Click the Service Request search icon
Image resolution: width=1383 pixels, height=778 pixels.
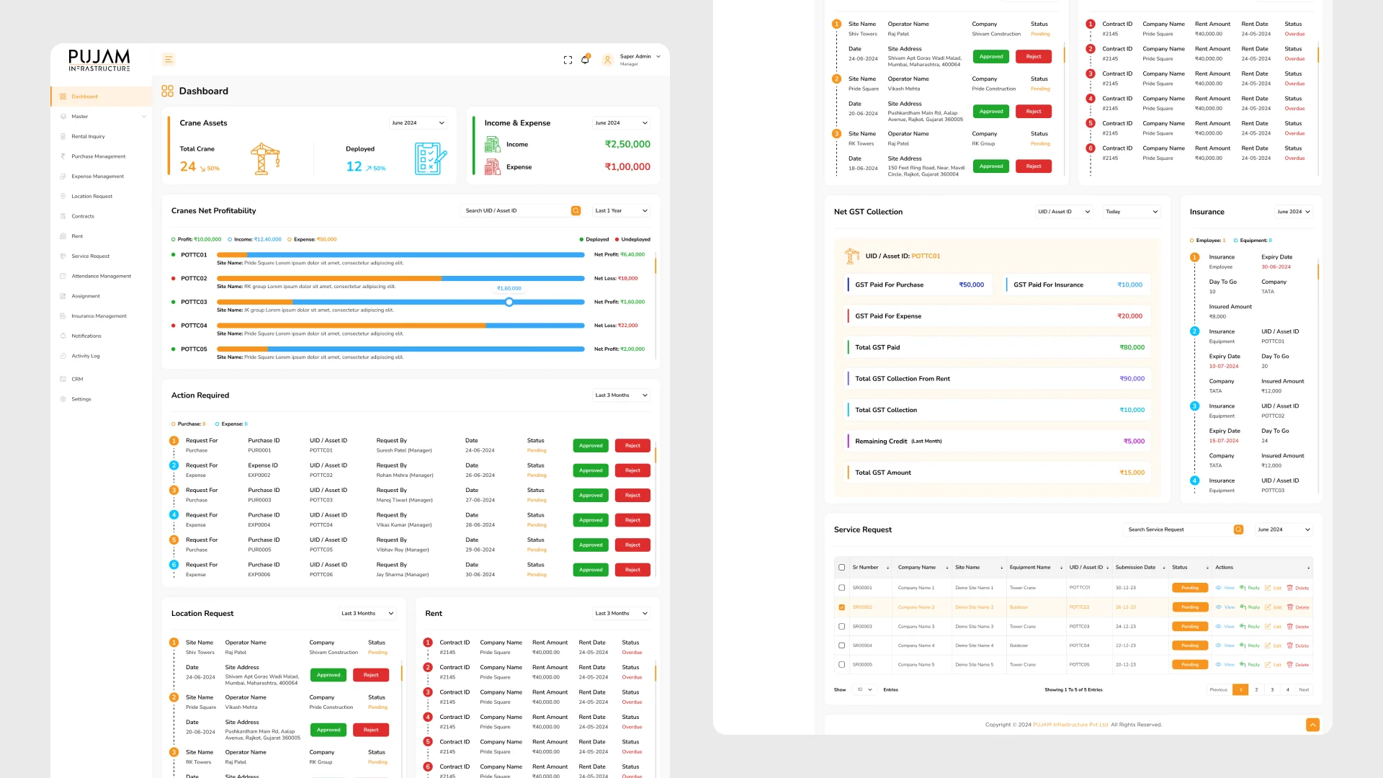[x=1238, y=530]
